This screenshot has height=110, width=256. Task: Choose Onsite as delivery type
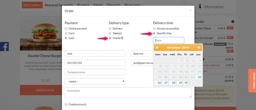point(110,38)
